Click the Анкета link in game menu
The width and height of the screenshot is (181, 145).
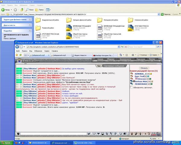click(x=156, y=61)
